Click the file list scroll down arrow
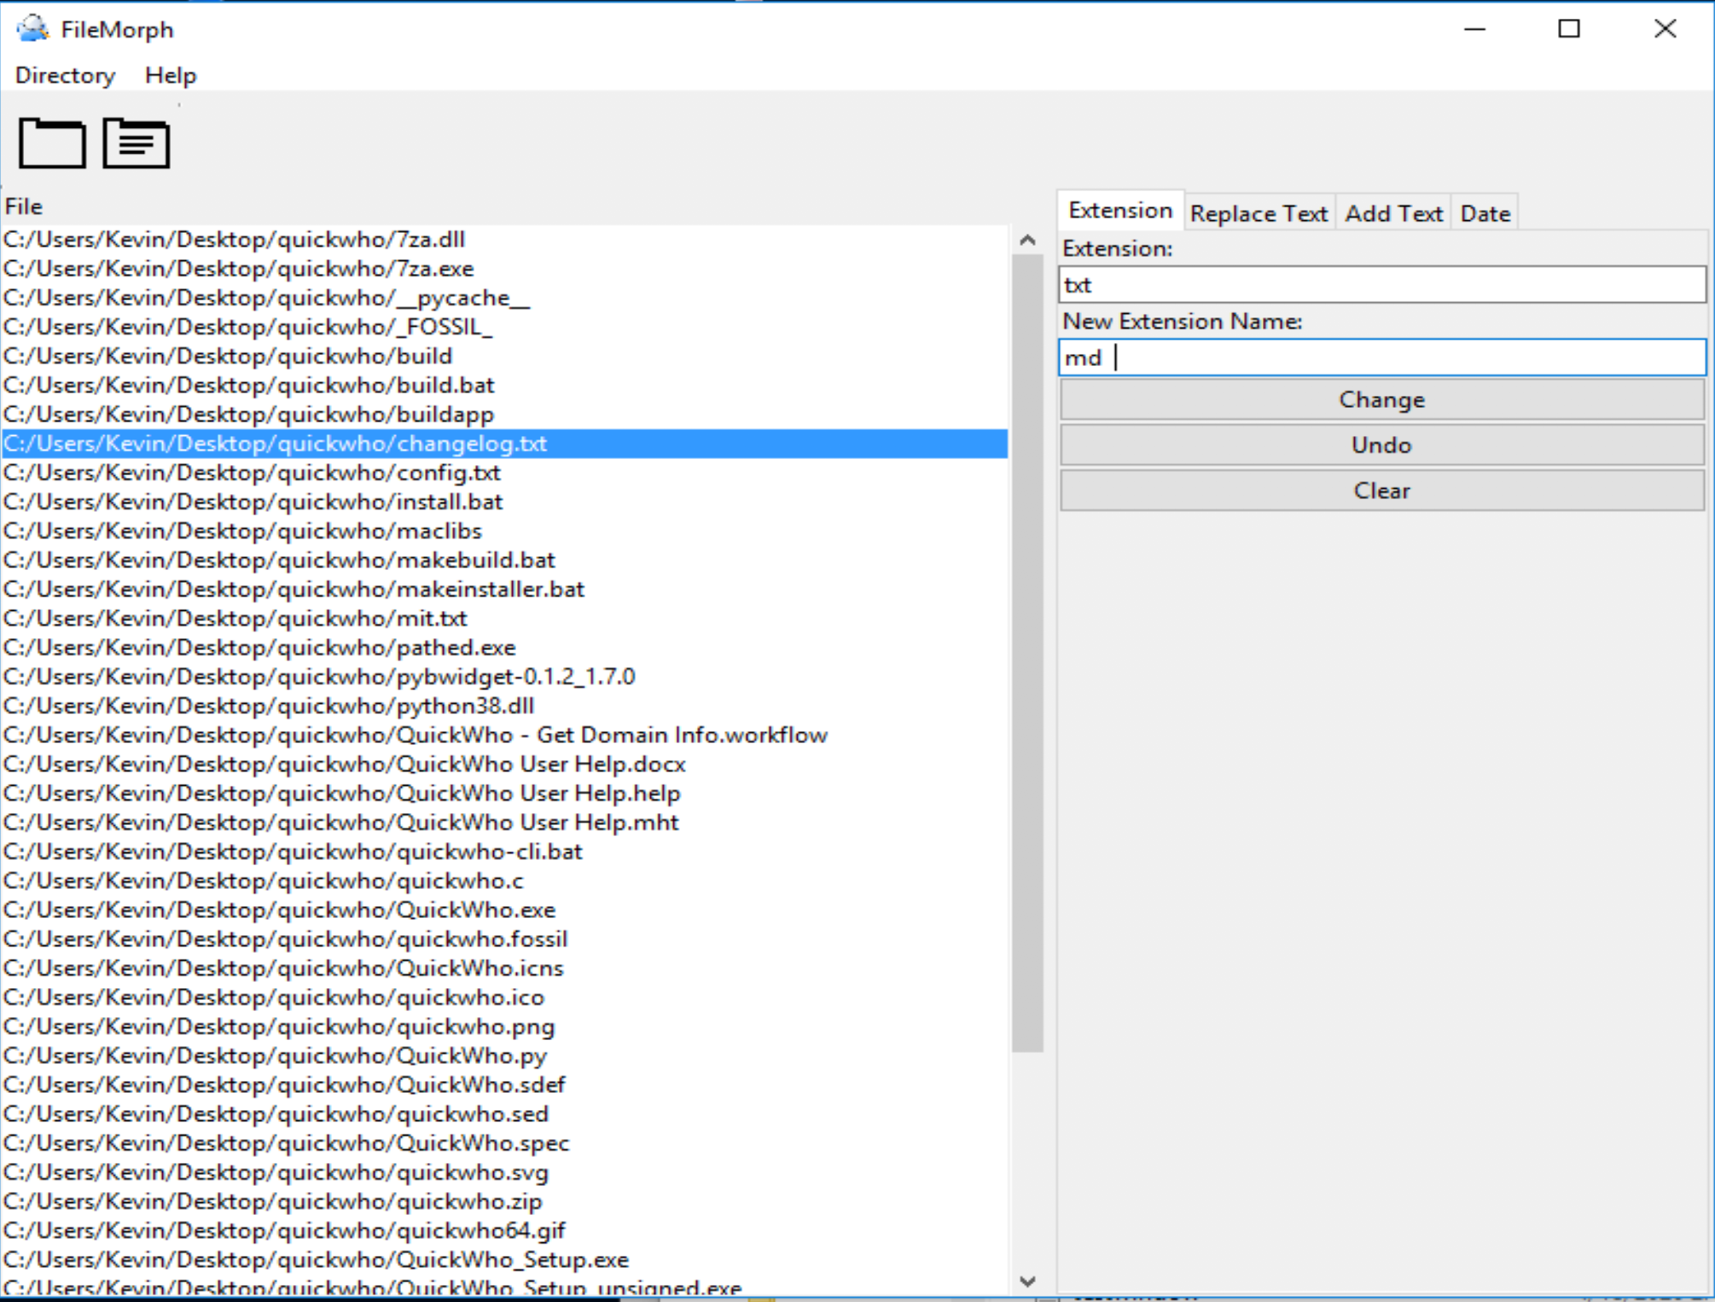This screenshot has height=1302, width=1715. [x=1028, y=1282]
